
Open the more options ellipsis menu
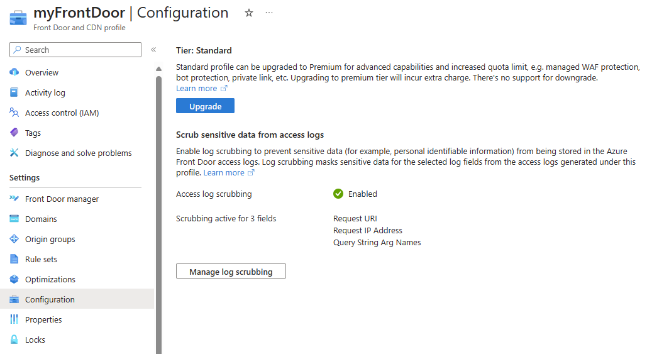269,13
